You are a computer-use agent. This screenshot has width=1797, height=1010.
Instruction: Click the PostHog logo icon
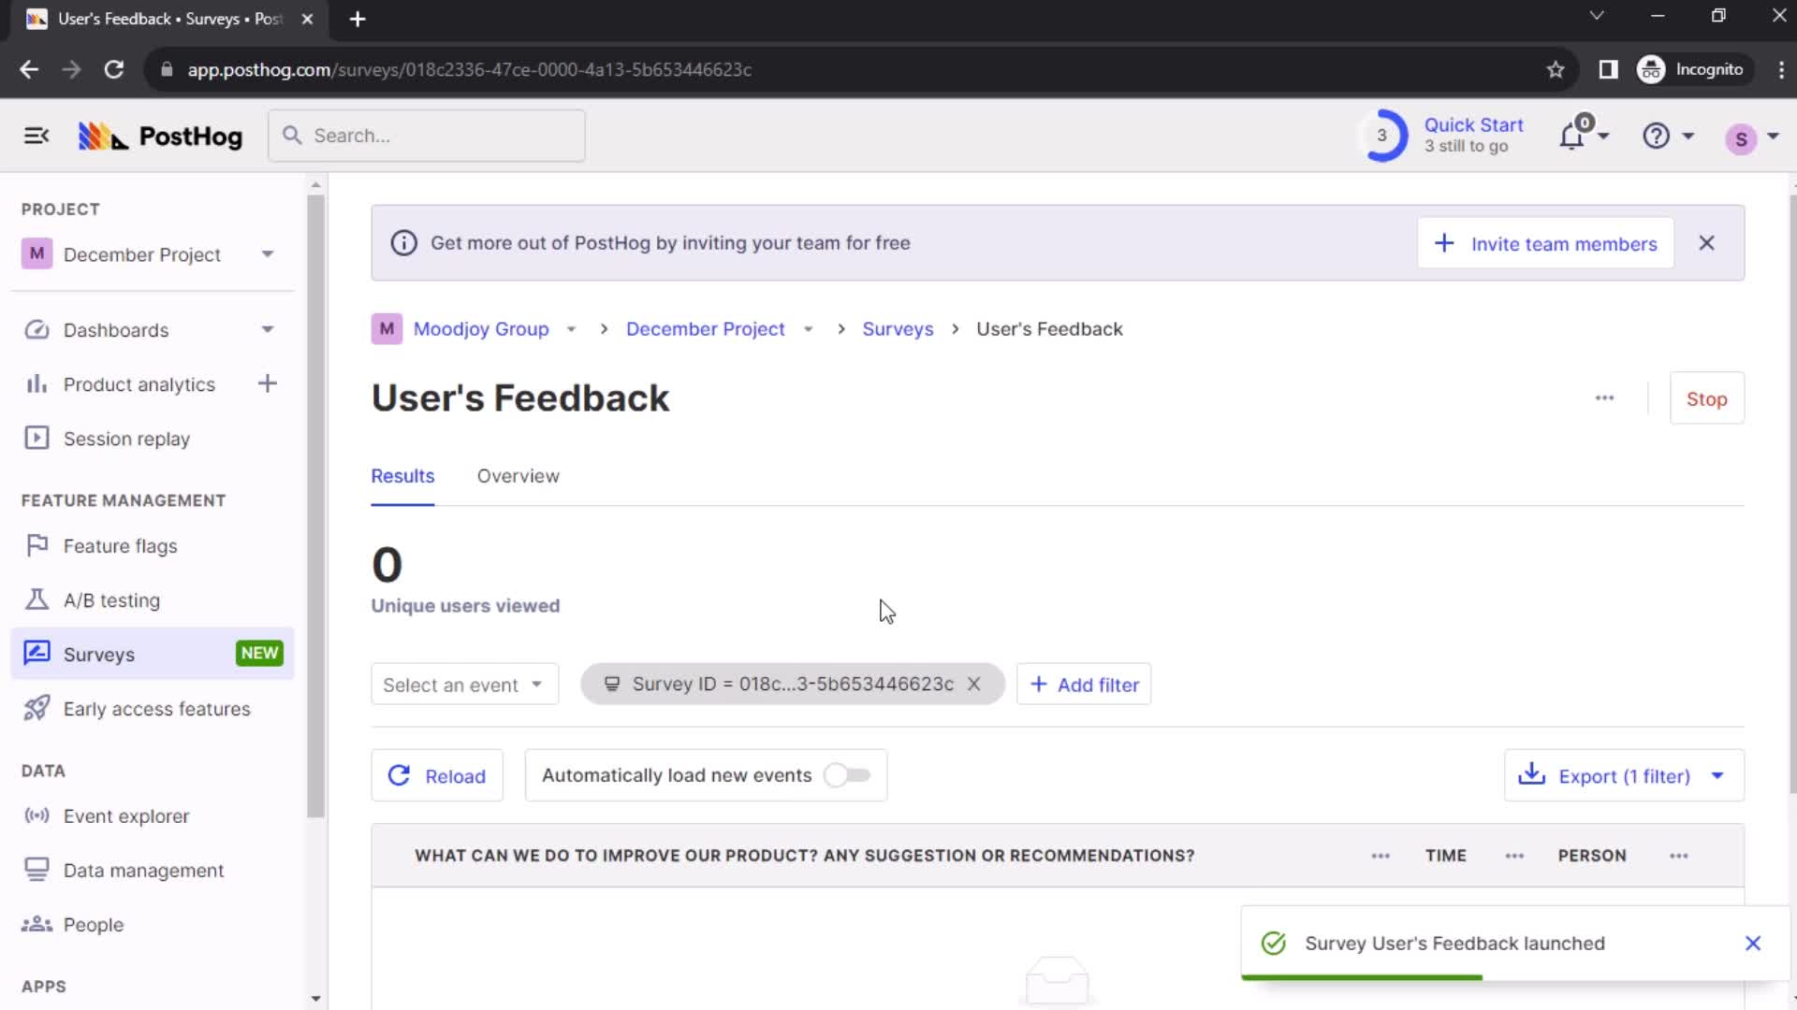tap(104, 136)
